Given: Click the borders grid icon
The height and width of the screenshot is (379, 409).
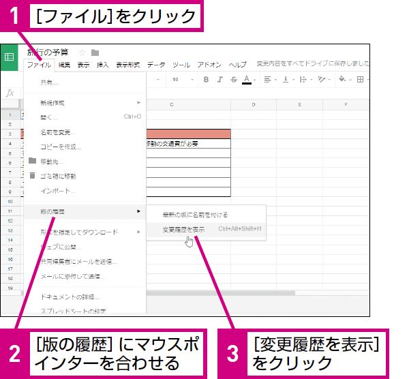Looking at the screenshot, I should pyautogui.click(x=360, y=80).
